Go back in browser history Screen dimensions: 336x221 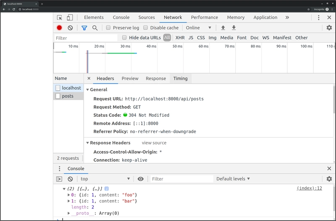point(4,9)
